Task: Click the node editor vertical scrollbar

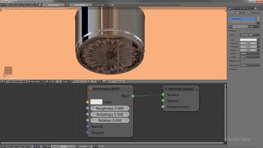Action: click(x=225, y=112)
